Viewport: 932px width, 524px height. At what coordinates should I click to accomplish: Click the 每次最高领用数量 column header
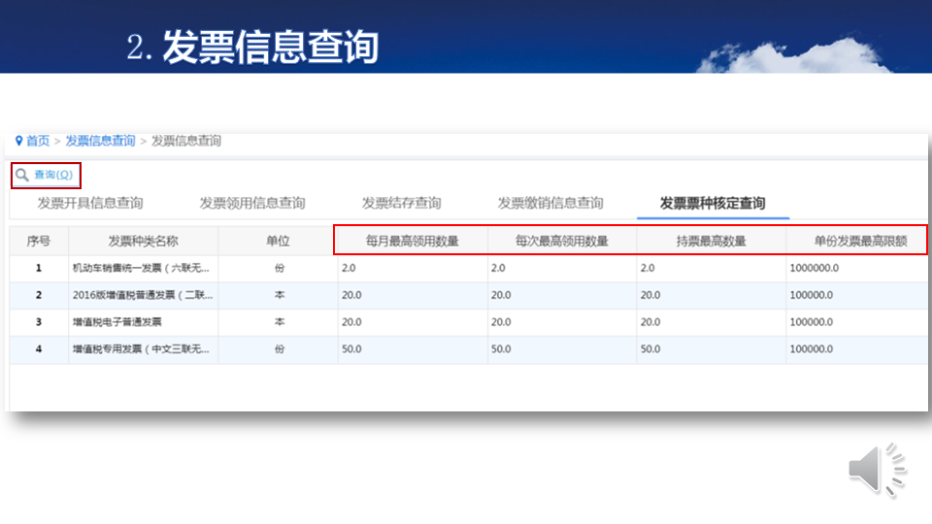[562, 242]
